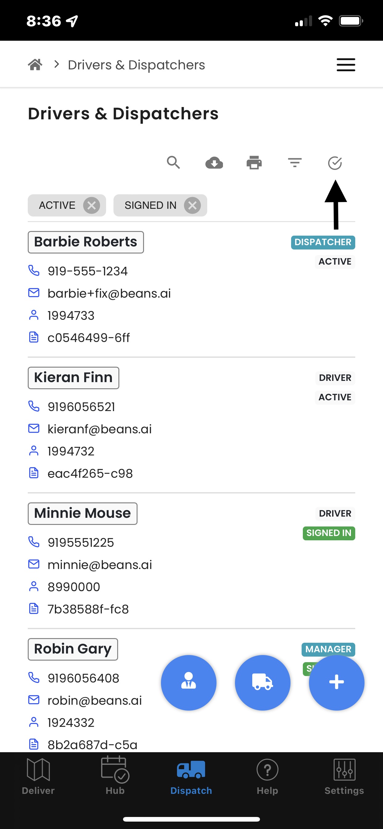Open the hamburger menu
This screenshot has width=383, height=829.
tap(346, 65)
